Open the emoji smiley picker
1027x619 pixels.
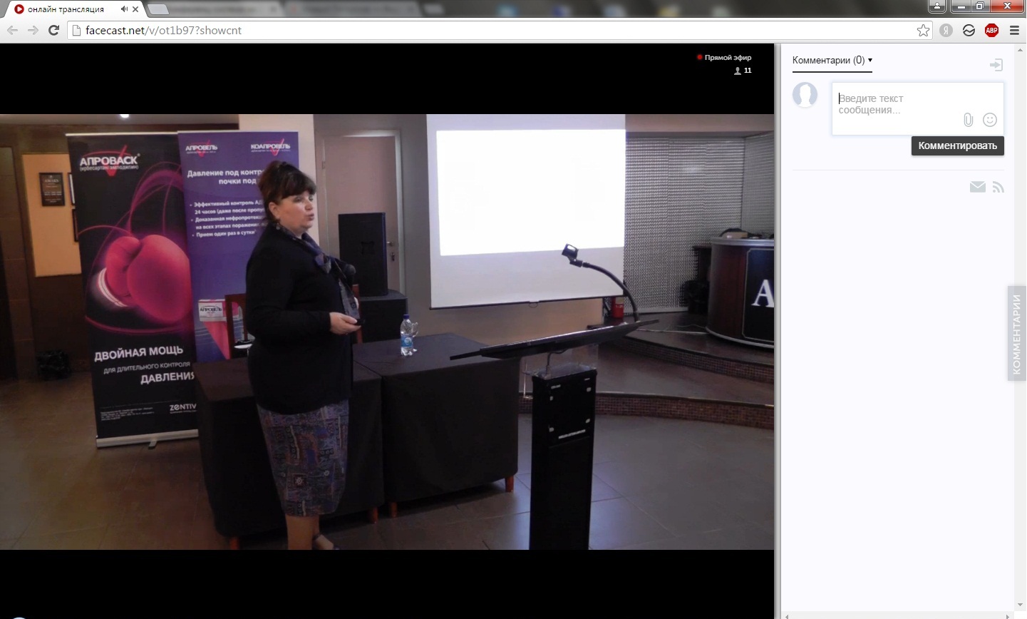point(990,120)
